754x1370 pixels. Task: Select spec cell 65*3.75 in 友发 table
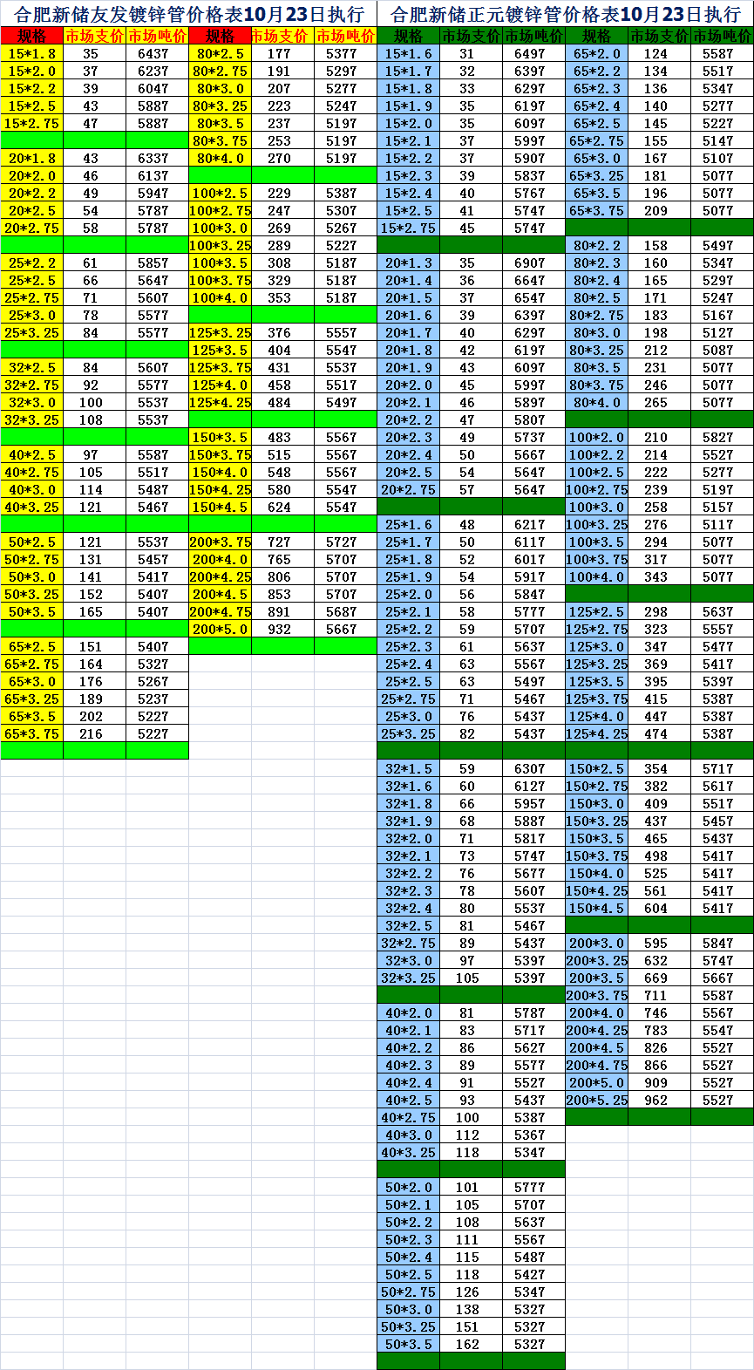click(x=32, y=733)
